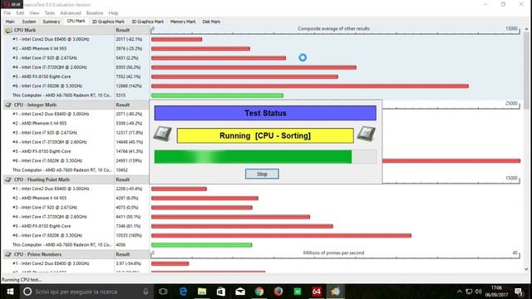
Task: Open File Explorer from the taskbar
Action: 202,292
